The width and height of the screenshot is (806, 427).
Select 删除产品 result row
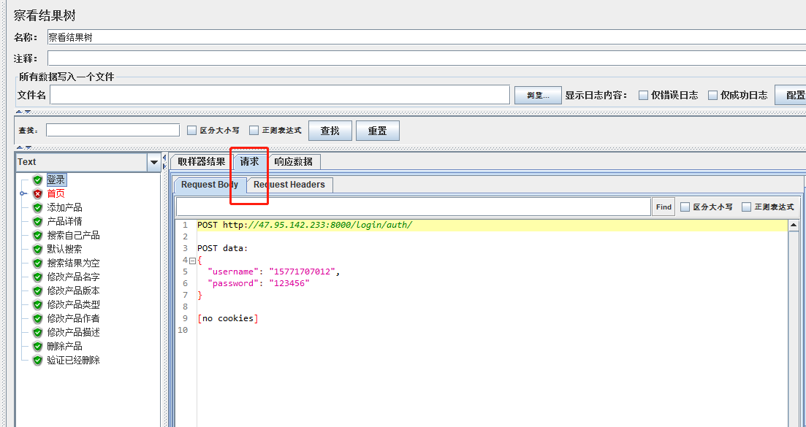65,347
